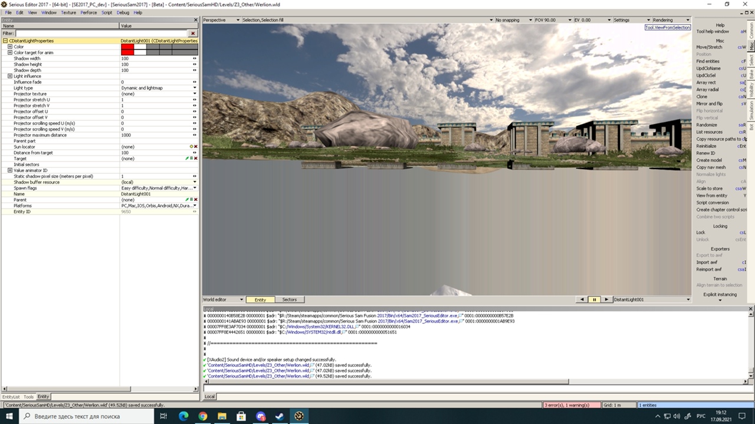The height and width of the screenshot is (424, 755).
Task: Click the next frame playback arrow
Action: click(x=606, y=300)
